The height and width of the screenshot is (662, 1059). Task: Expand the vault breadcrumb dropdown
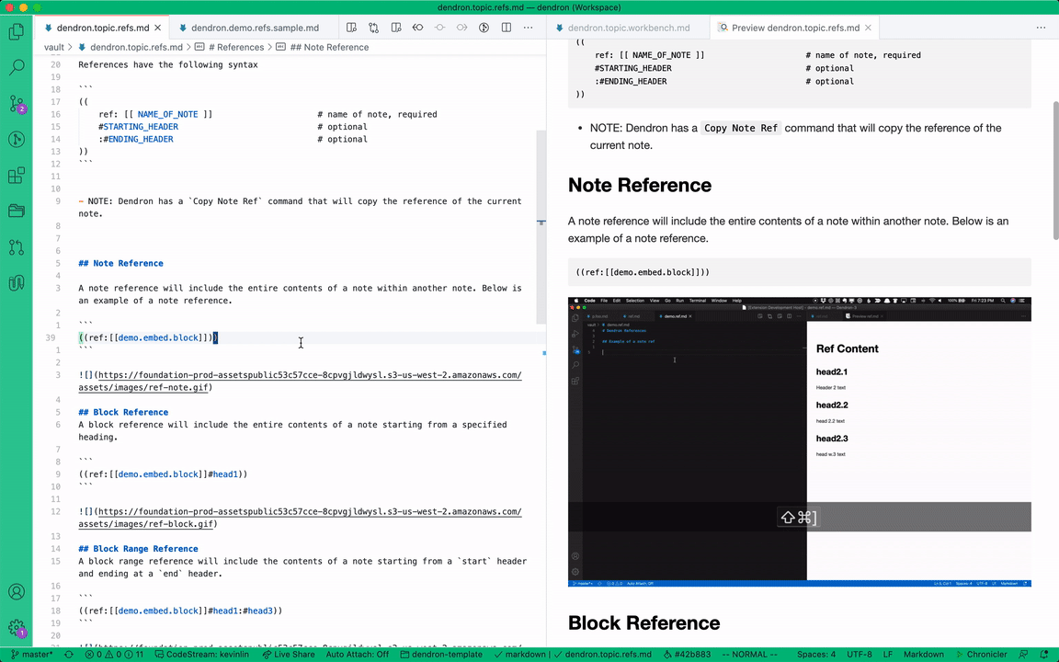(53, 46)
